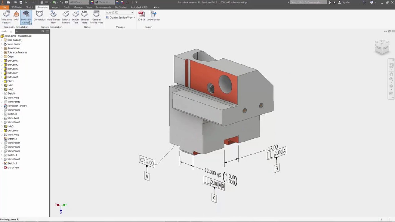Select Work Axis1 in the browser
This screenshot has height=222, width=395.
(13, 97)
